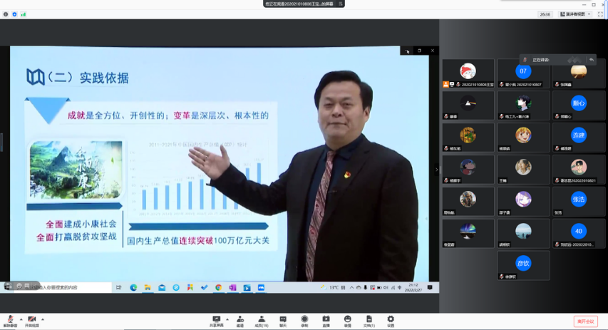Open the documents 文档(1) panel
Image resolution: width=608 pixels, height=330 pixels.
tap(369, 321)
